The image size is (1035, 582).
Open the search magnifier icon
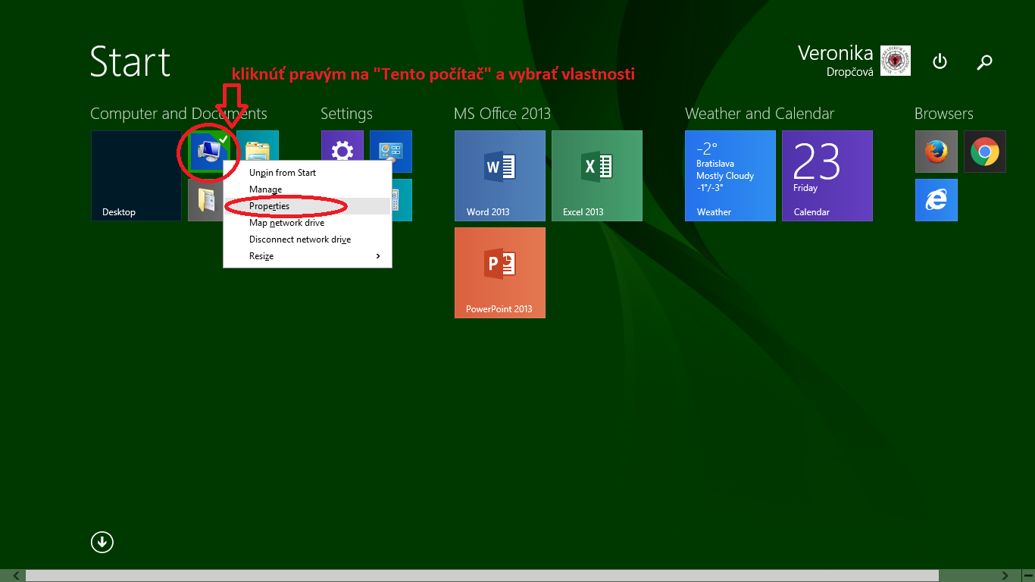click(984, 62)
